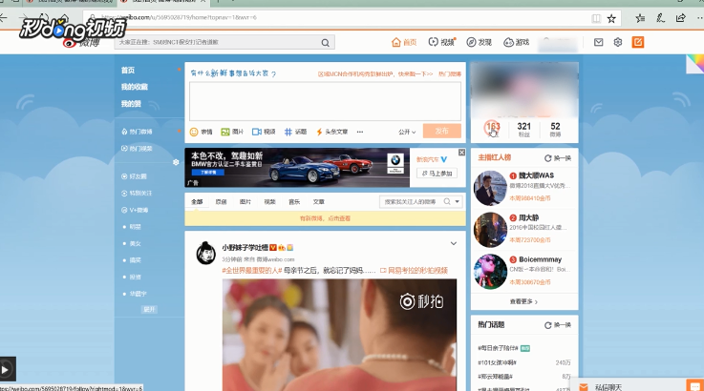Open 我的收藏 in the left sidebar
Screen dimensions: 704x391
coord(135,87)
